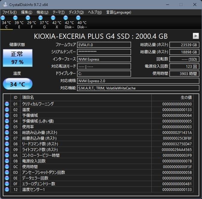
Task: Click the 生の値 column header
Action: click(172, 98)
